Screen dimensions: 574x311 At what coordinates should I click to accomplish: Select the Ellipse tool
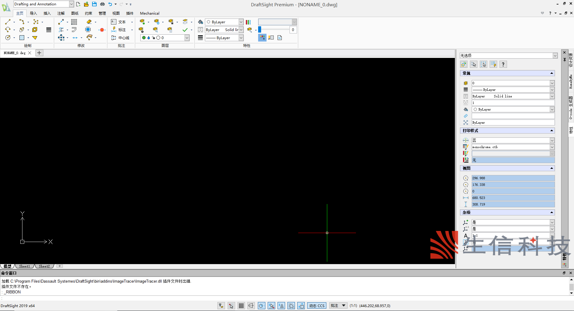[22, 30]
